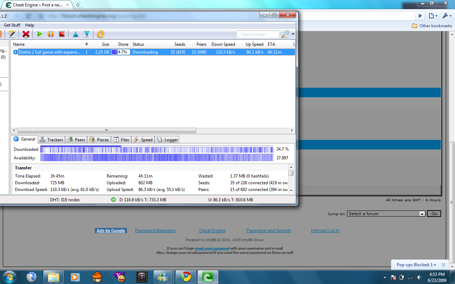Remove the torrent with the red X
The width and height of the screenshot is (455, 284).
click(x=26, y=34)
